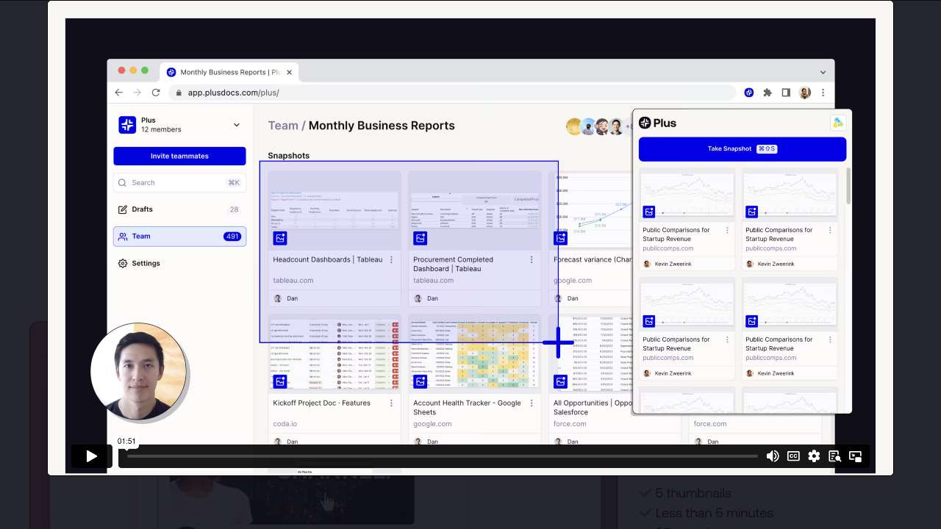The height and width of the screenshot is (529, 941).
Task: Expand the Plus workspace dropdown chevron
Action: (x=236, y=125)
